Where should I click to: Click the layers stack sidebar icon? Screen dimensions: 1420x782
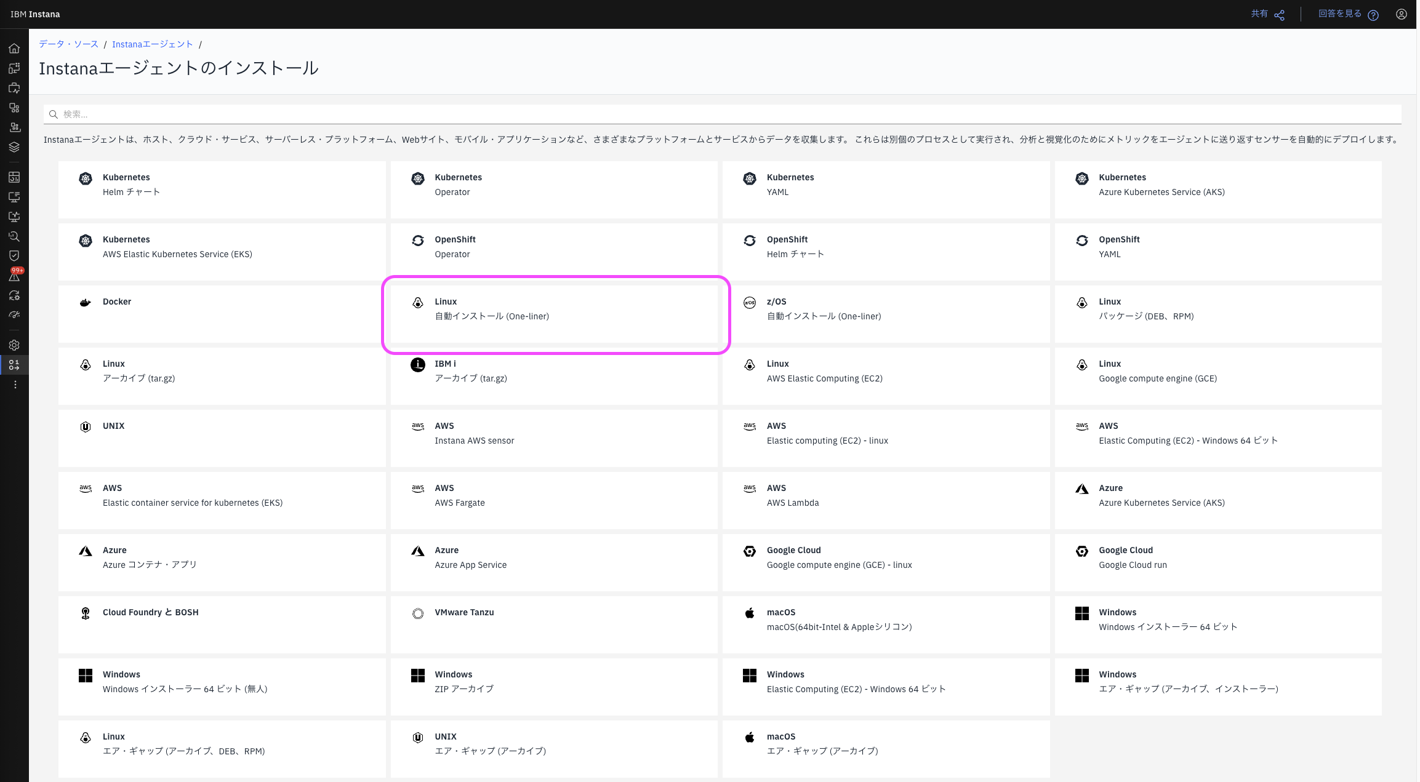tap(14, 147)
